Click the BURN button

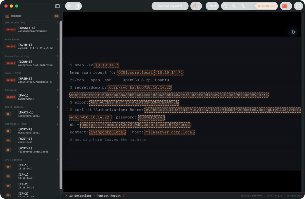266,6
